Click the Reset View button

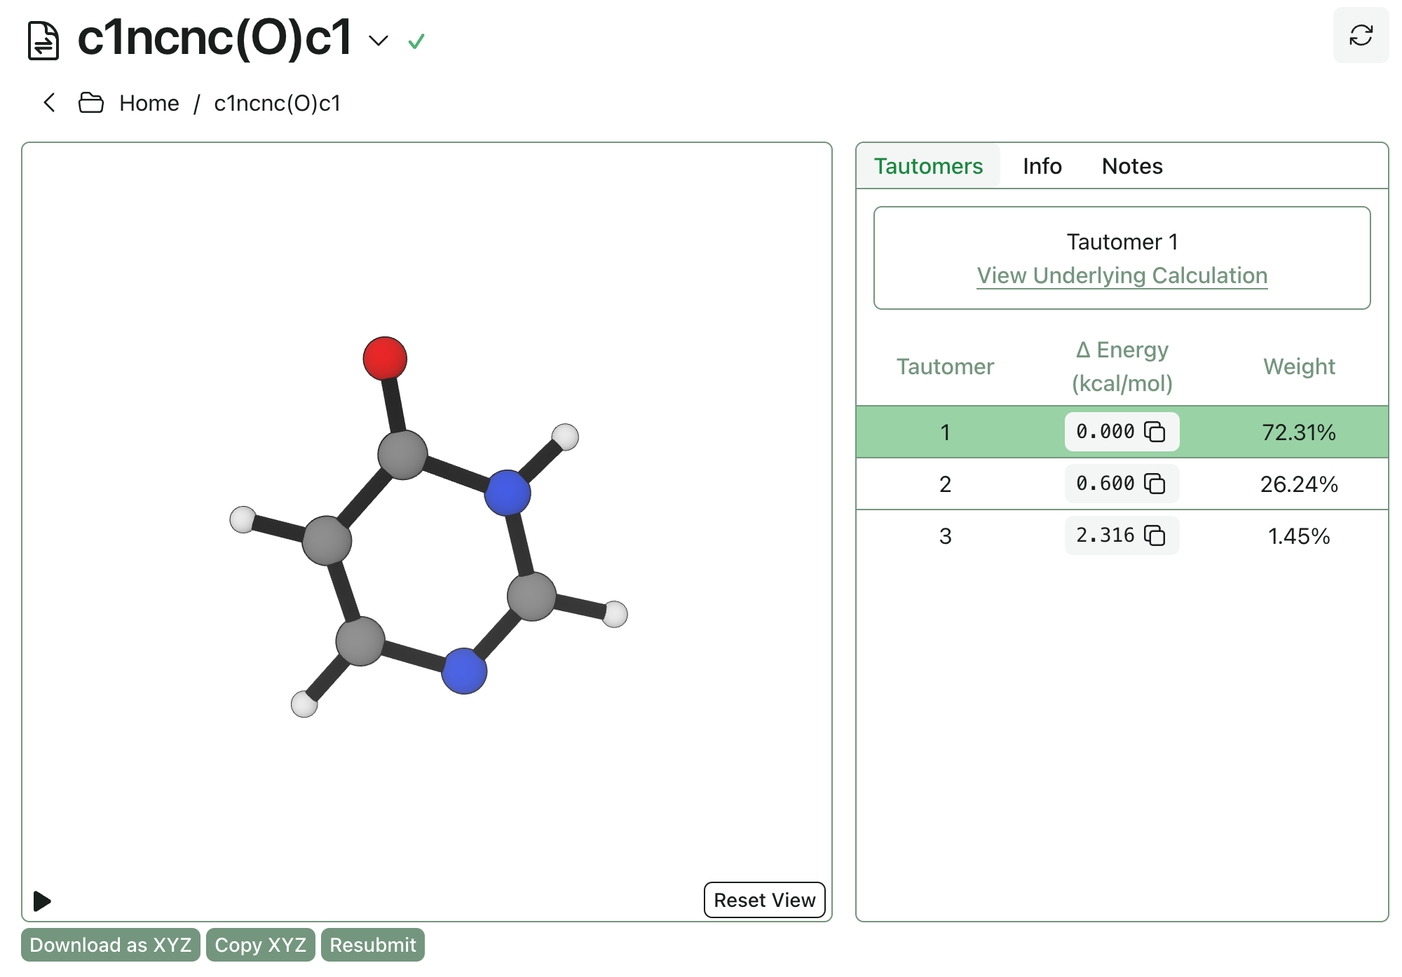click(763, 899)
